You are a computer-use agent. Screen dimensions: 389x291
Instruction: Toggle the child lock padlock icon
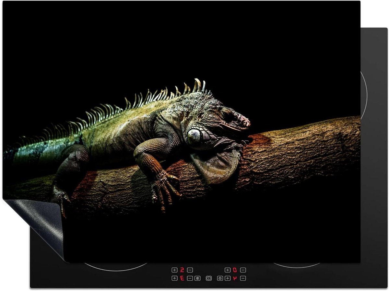pos(220,278)
